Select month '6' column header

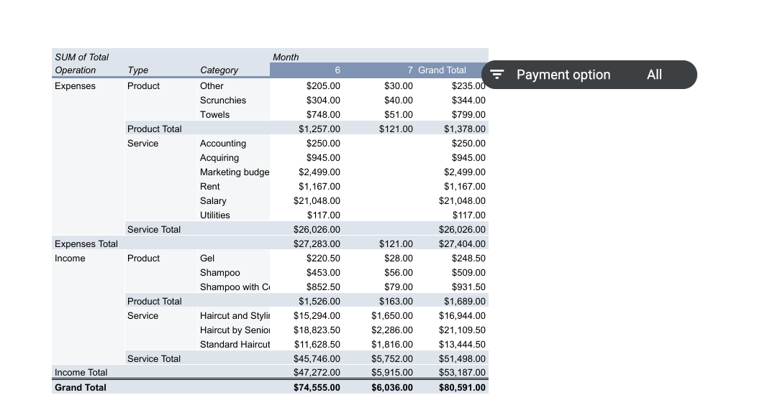337,70
